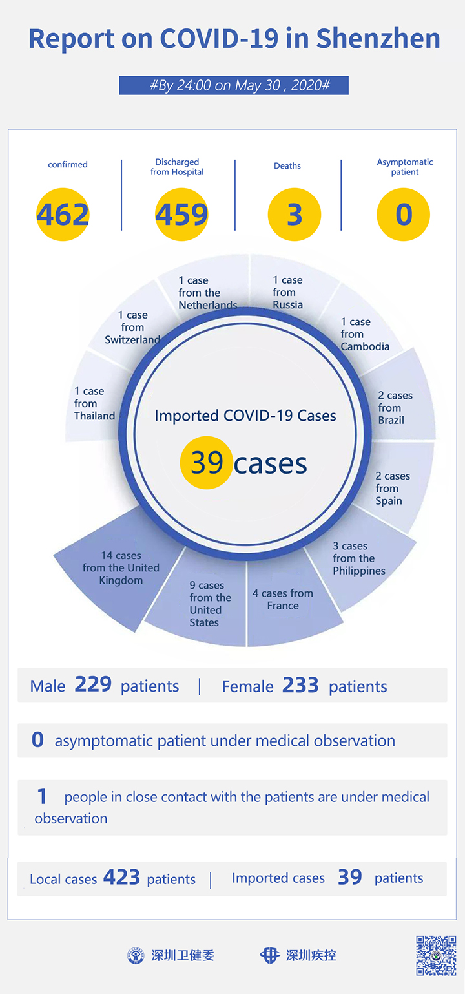Click the 2 cases from Spain segment
Screen dimensions: 465x994
395,488
